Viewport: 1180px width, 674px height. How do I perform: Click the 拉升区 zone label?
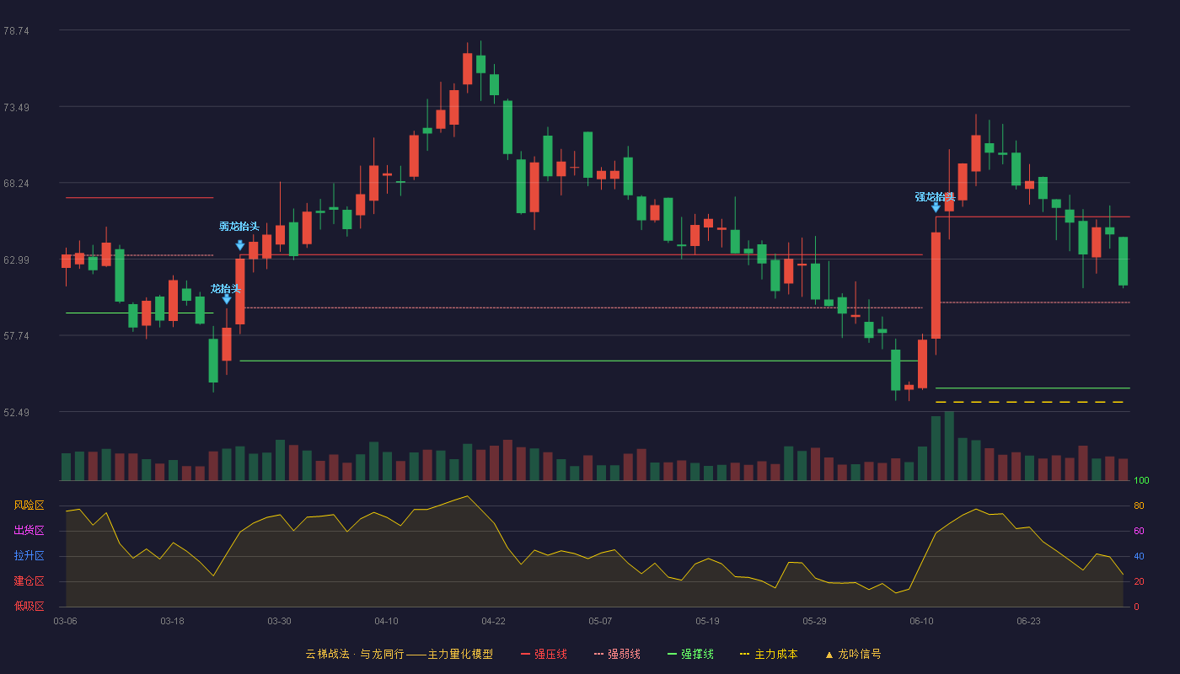pos(29,556)
